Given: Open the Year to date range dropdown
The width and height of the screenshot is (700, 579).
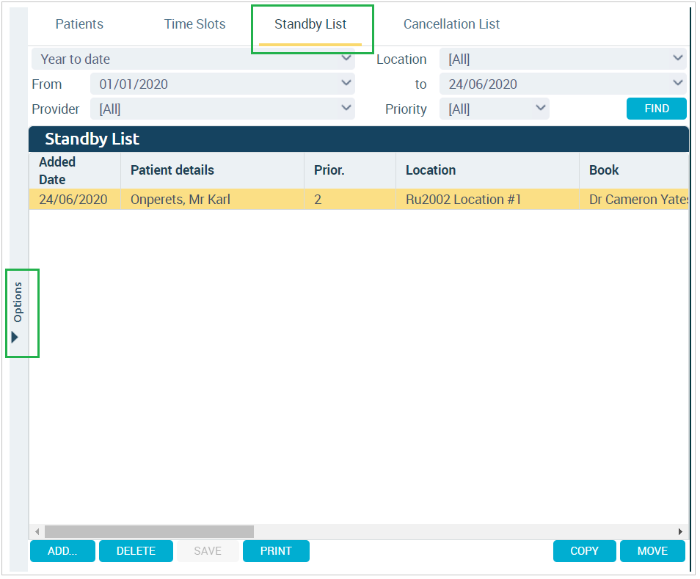Looking at the screenshot, I should click(x=193, y=59).
